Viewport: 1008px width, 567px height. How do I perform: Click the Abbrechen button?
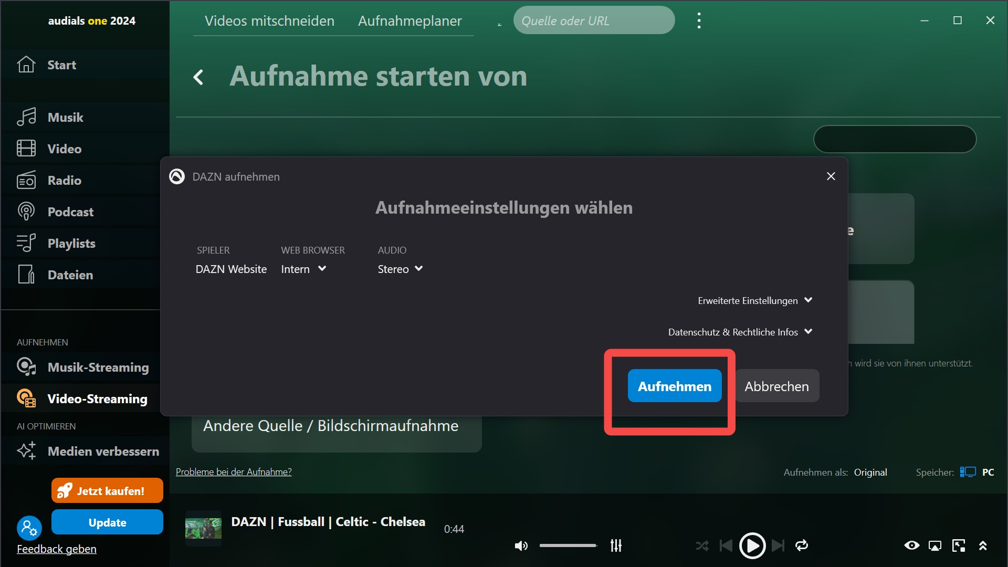click(x=776, y=386)
